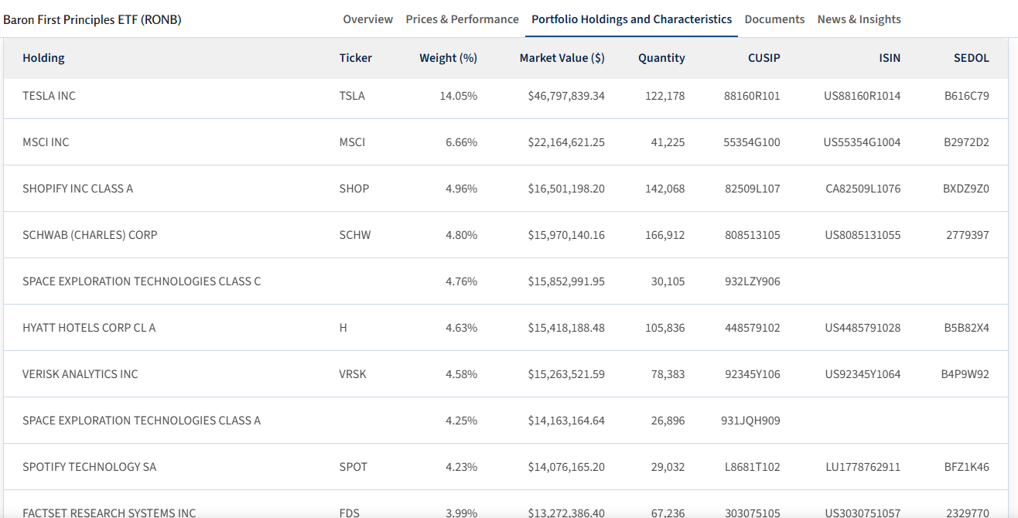Select SPOTIFY TECHNOLOGY SA holding
Image resolution: width=1018 pixels, height=518 pixels.
[89, 467]
